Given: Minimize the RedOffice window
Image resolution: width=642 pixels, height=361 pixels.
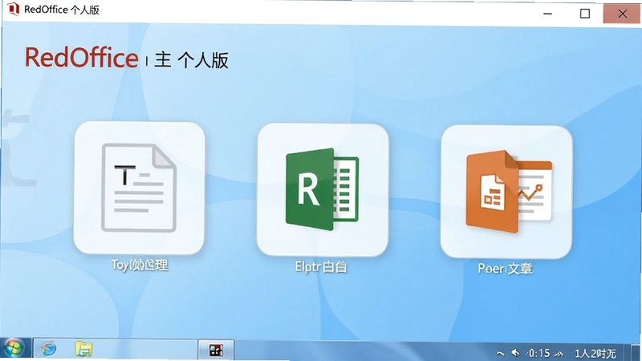Looking at the screenshot, I should [x=547, y=14].
